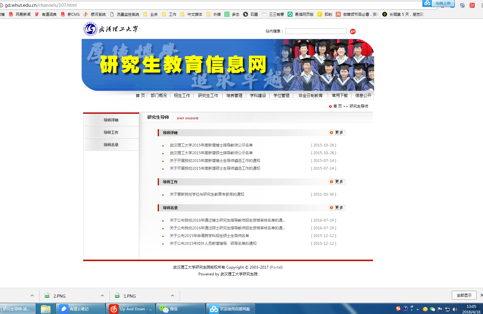This screenshot has width=483, height=314.
Task: Open the 银河系统 bookmark
Action: tap(95, 14)
